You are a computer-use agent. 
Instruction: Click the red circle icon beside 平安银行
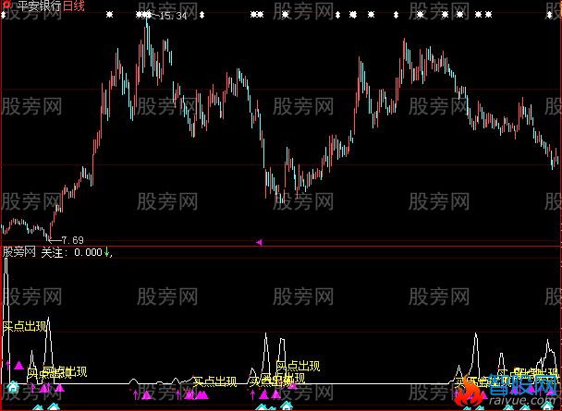7,5
